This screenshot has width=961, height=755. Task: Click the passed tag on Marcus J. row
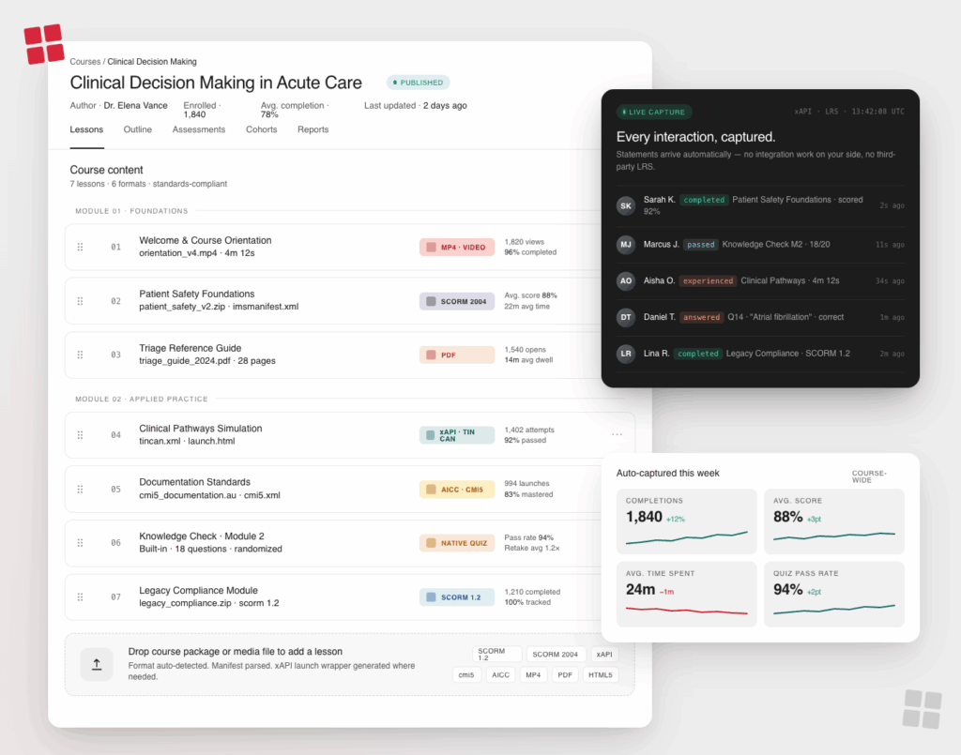(x=700, y=244)
